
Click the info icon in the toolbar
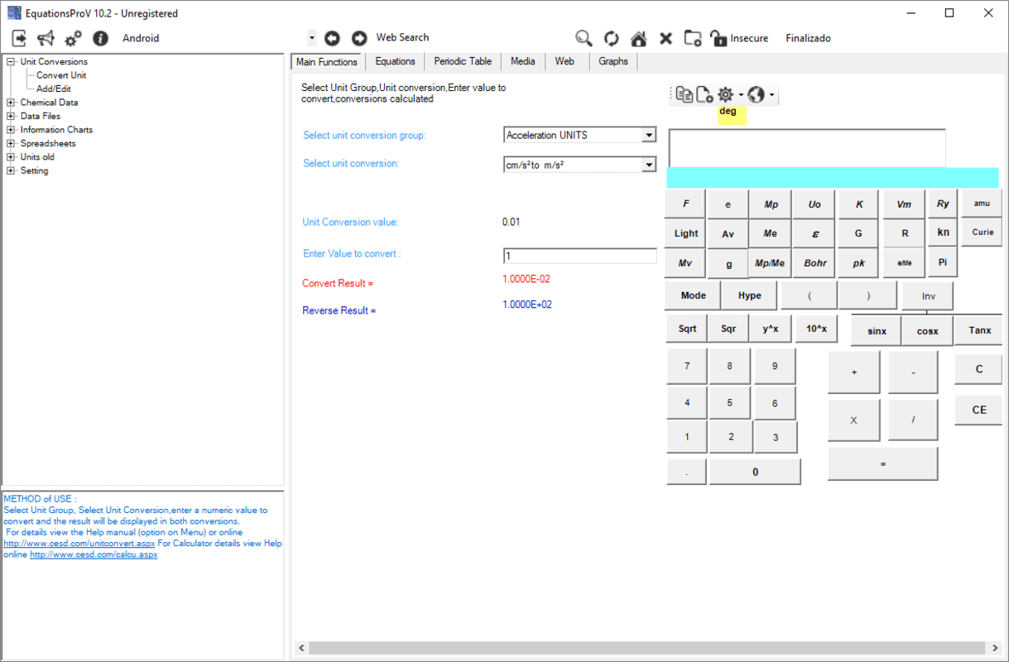point(99,37)
